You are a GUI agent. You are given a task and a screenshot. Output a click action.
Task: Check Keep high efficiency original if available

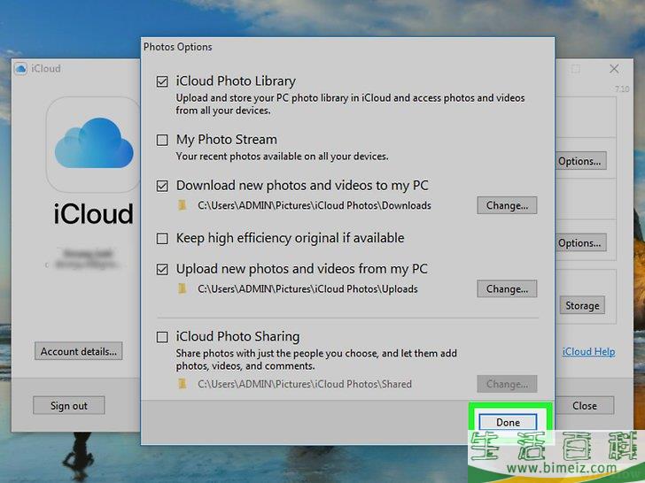162,239
